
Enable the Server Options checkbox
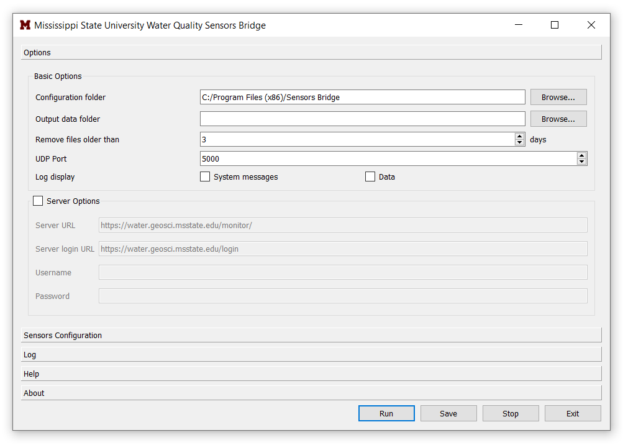pyautogui.click(x=38, y=201)
